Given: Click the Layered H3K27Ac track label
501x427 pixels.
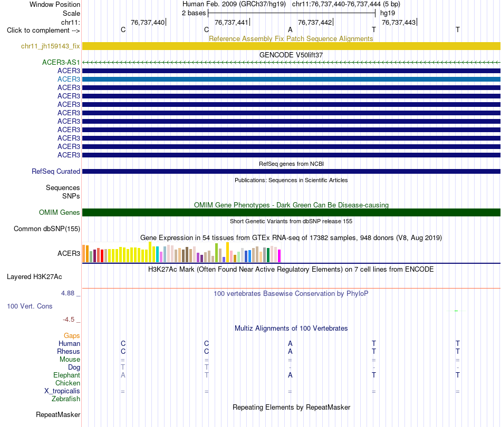Looking at the screenshot, I should (34, 277).
